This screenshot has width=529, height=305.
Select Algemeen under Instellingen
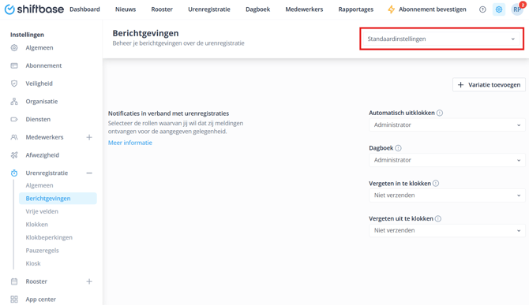39,48
